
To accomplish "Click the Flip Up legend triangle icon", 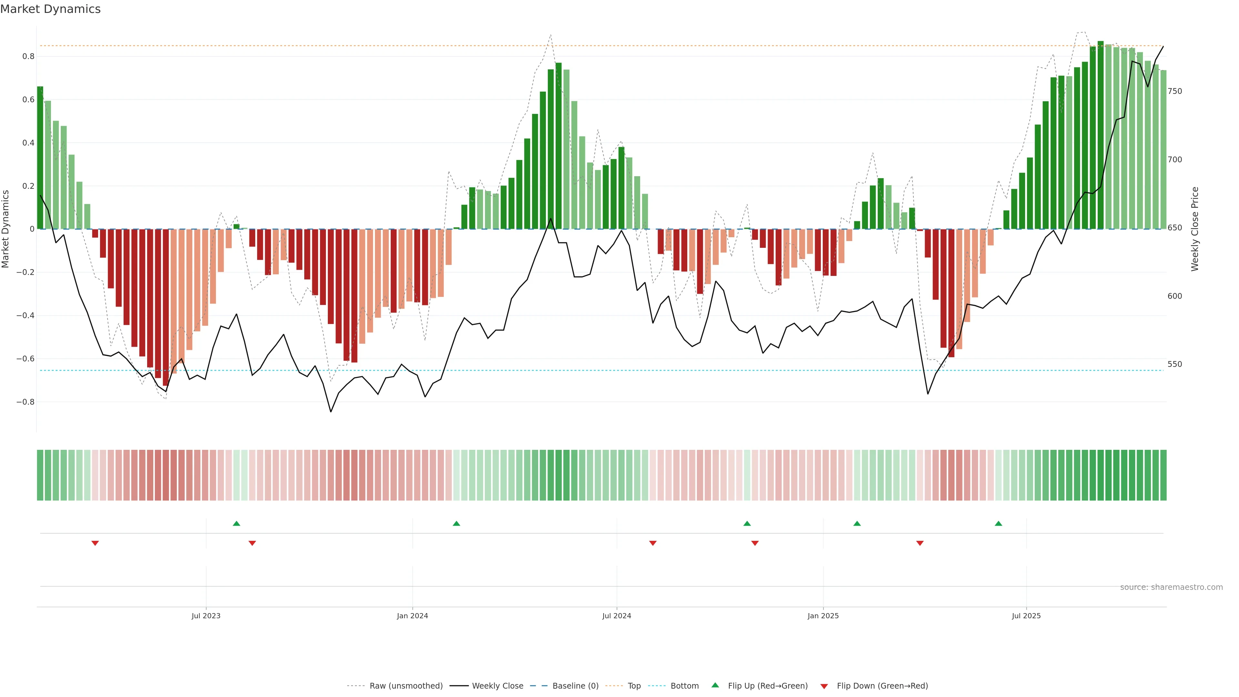I will click(x=715, y=685).
